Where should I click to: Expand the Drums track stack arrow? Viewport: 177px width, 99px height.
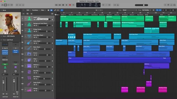pyautogui.click(x=25, y=54)
